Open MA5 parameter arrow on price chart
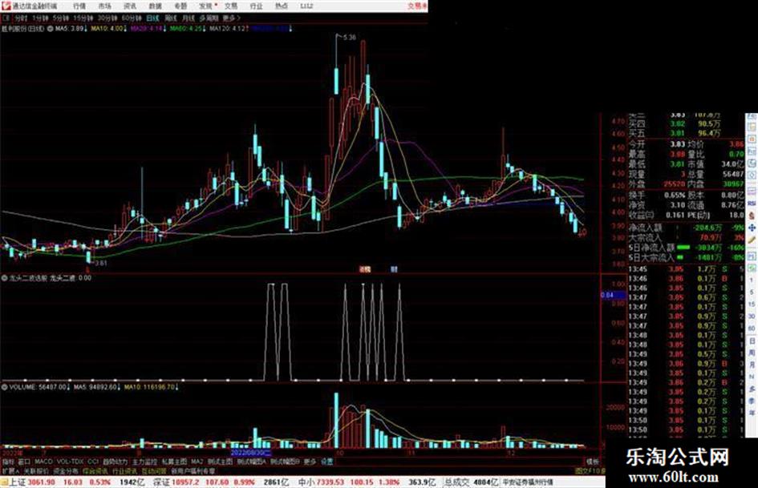Viewport: 758px width, 488px height. point(87,29)
